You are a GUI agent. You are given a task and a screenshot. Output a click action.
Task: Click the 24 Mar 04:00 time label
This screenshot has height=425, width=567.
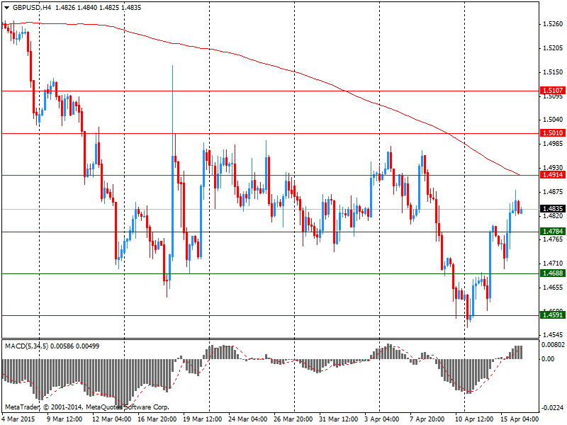248,419
